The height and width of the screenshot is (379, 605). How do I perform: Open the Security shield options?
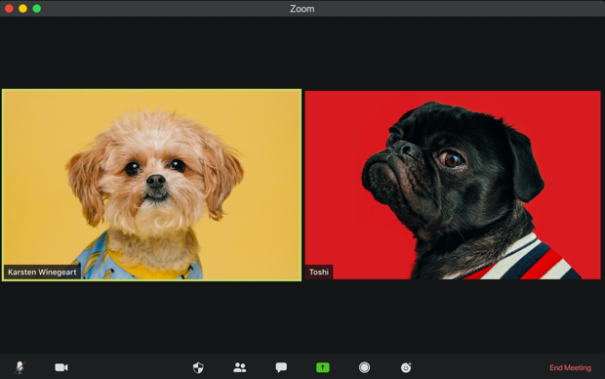pyautogui.click(x=198, y=367)
